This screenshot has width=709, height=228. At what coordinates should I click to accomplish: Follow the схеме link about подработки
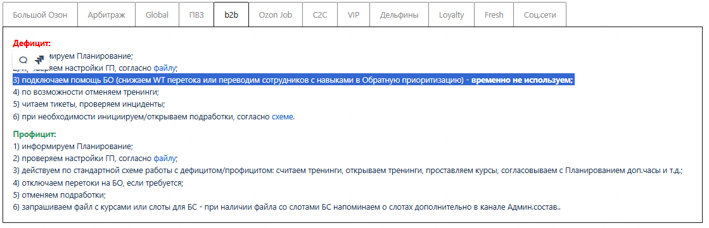[283, 117]
